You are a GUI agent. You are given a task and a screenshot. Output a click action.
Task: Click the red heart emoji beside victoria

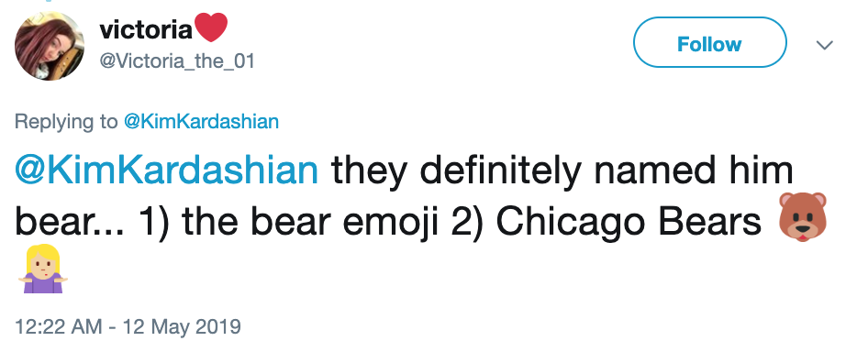(x=211, y=27)
